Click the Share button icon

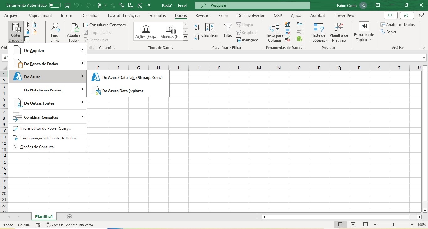pyautogui.click(x=406, y=15)
